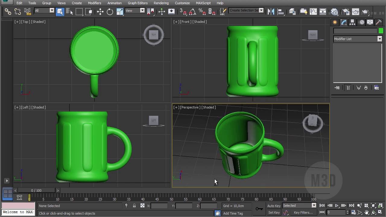Click the Set Keys key icon
Screen dimensions: 386x217
[259, 209]
